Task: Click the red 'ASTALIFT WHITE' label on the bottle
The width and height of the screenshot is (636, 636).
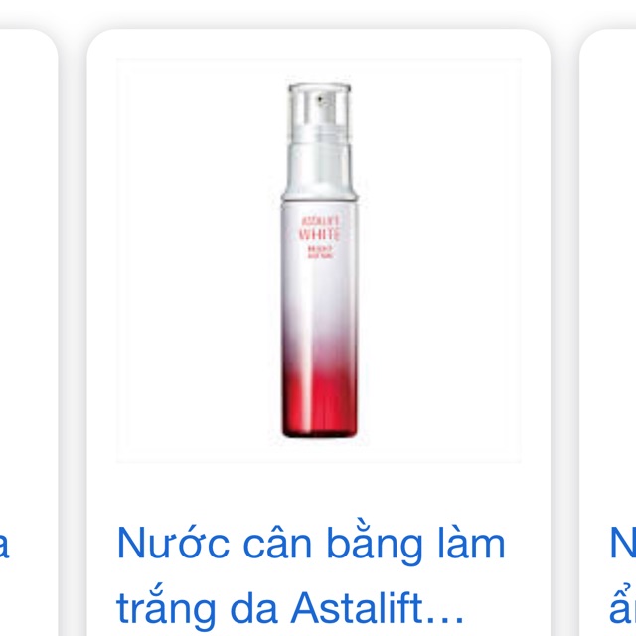Action: [319, 229]
